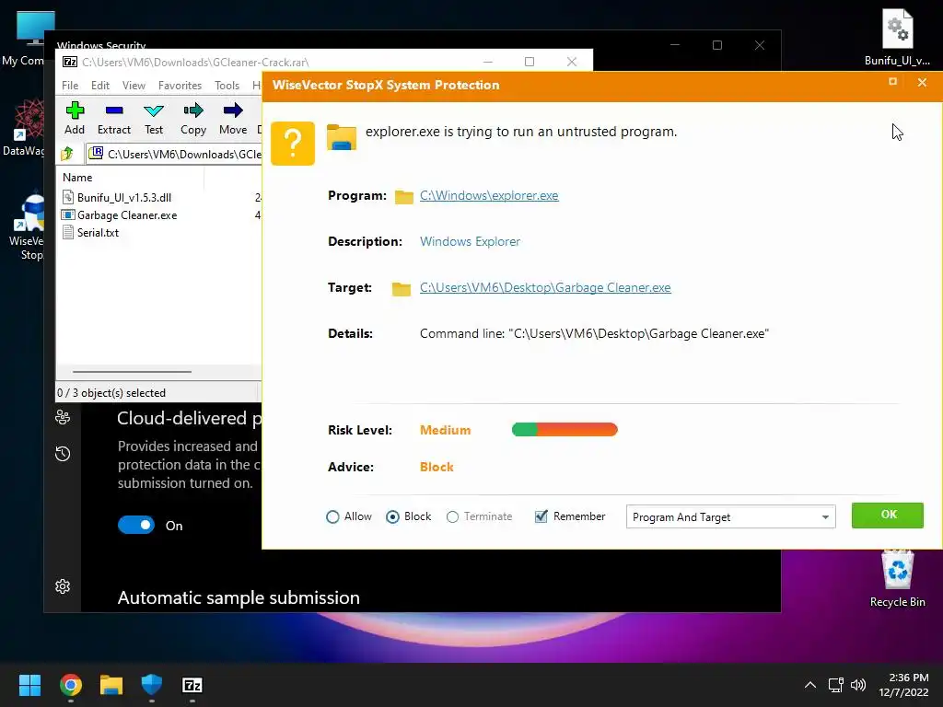Switch to 7-Zip from the taskbar
The height and width of the screenshot is (707, 943).
(x=192, y=685)
